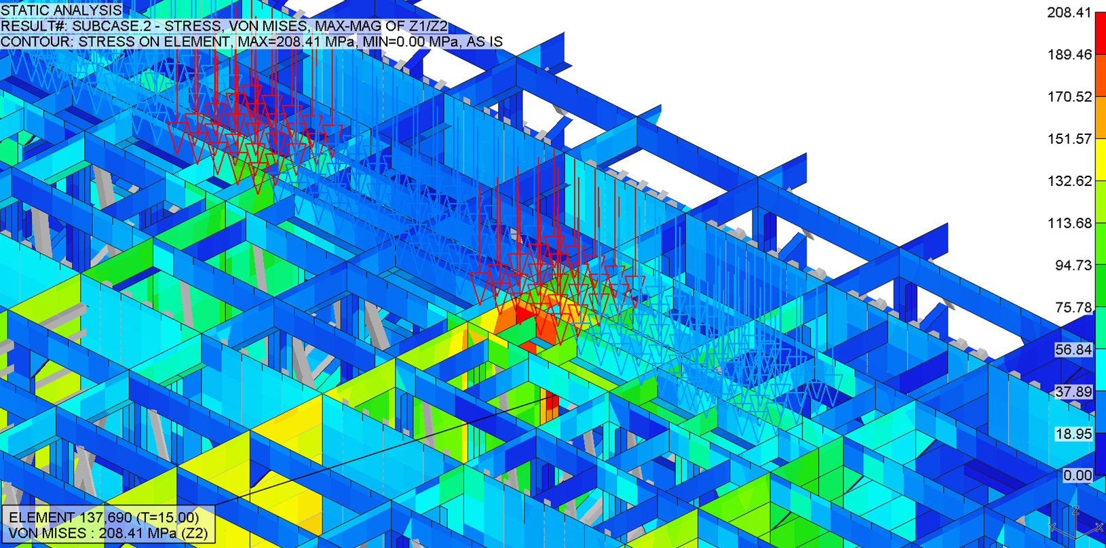Click the 113.68 legend value
This screenshot has width=1106, height=548.
click(x=1069, y=223)
